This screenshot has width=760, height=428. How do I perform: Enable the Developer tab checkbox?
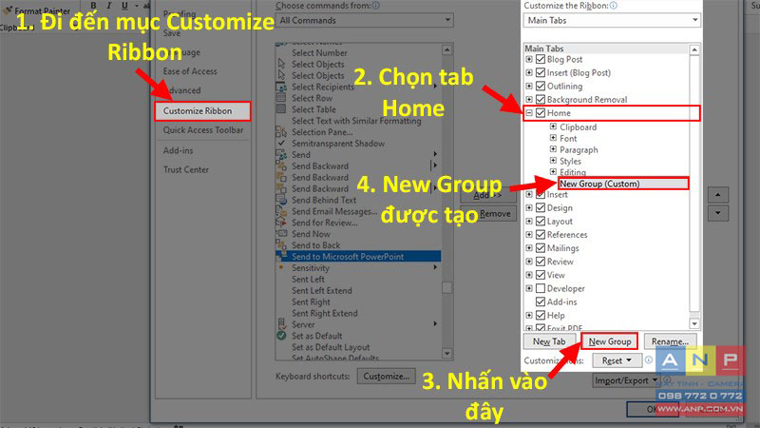(x=541, y=288)
